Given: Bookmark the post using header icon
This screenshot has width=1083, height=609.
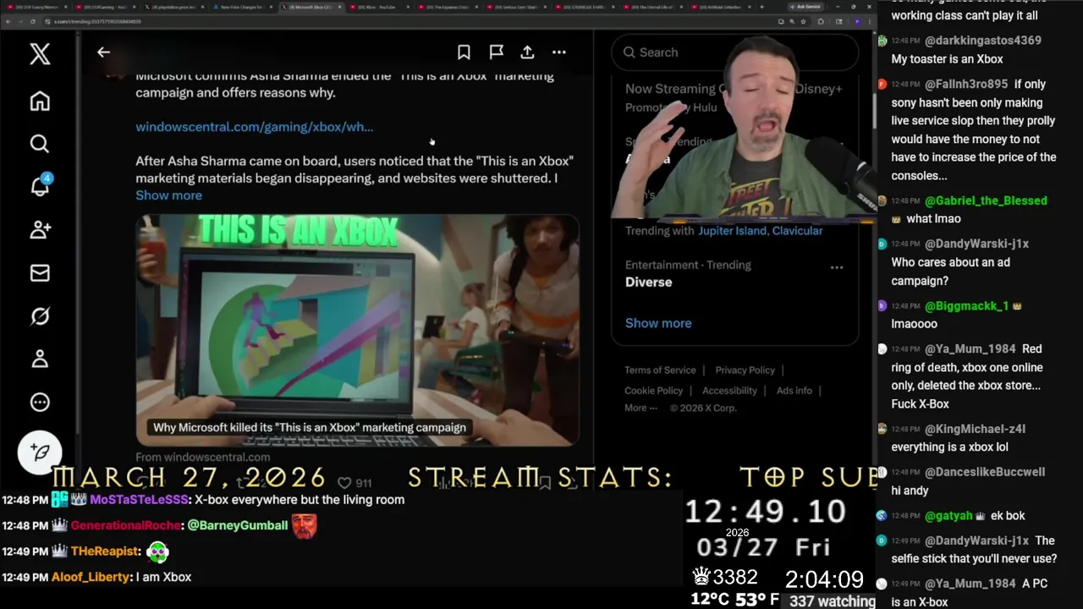Looking at the screenshot, I should click(x=464, y=52).
